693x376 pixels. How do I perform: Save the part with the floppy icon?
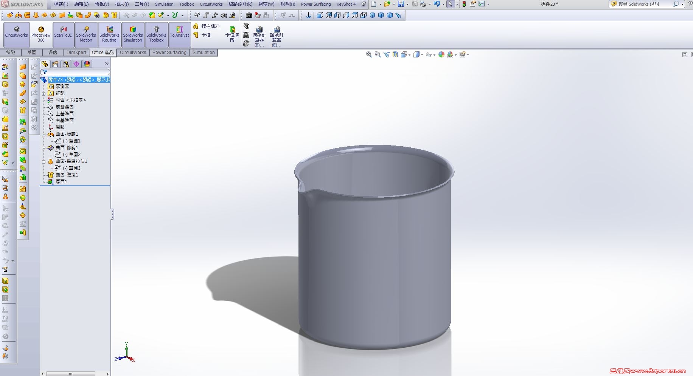click(401, 4)
